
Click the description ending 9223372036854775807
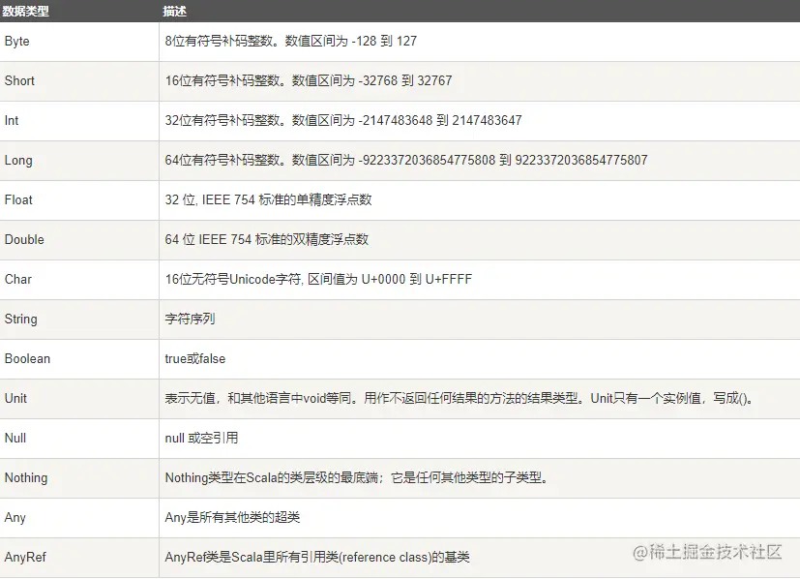pos(406,161)
